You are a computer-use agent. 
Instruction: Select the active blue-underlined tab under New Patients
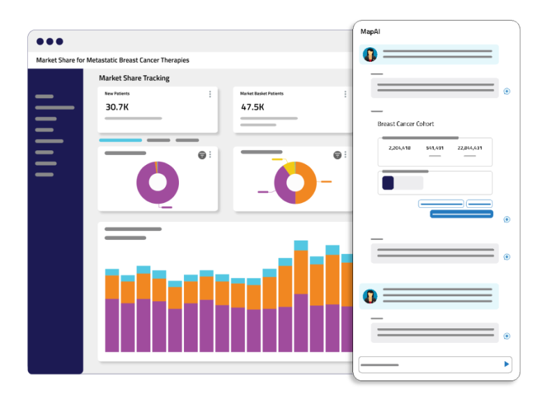coord(120,141)
